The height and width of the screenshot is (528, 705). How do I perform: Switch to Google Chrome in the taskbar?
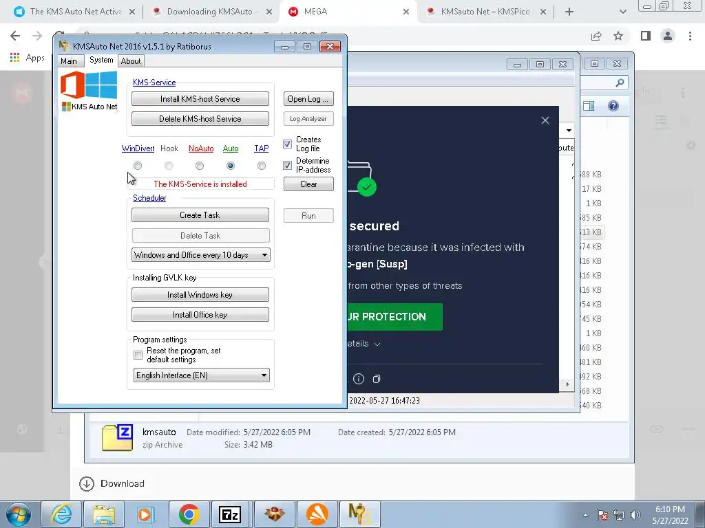click(x=189, y=514)
